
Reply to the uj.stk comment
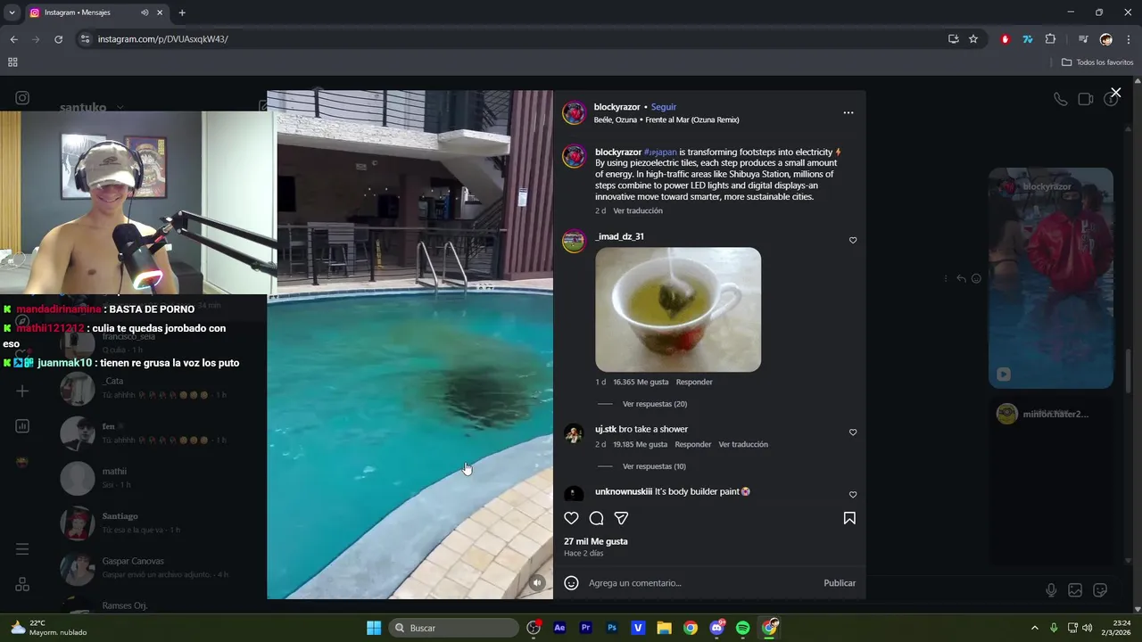point(693,444)
